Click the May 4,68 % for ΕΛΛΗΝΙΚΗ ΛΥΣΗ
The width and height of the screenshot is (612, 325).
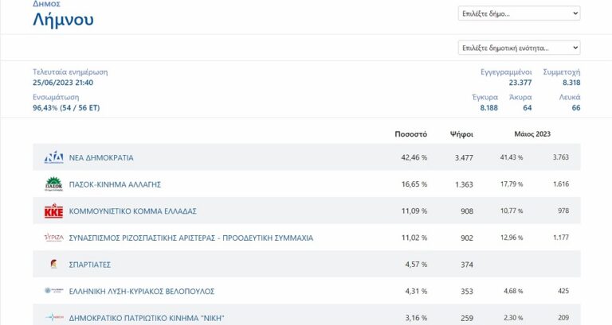click(x=513, y=291)
